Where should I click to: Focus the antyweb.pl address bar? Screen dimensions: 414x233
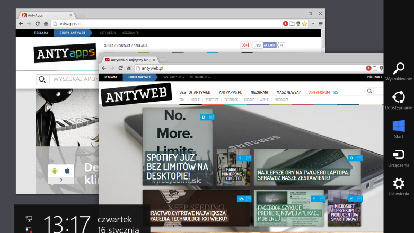250,68
